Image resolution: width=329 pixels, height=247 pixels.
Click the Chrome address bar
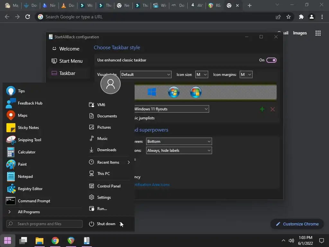pyautogui.click(x=155, y=17)
